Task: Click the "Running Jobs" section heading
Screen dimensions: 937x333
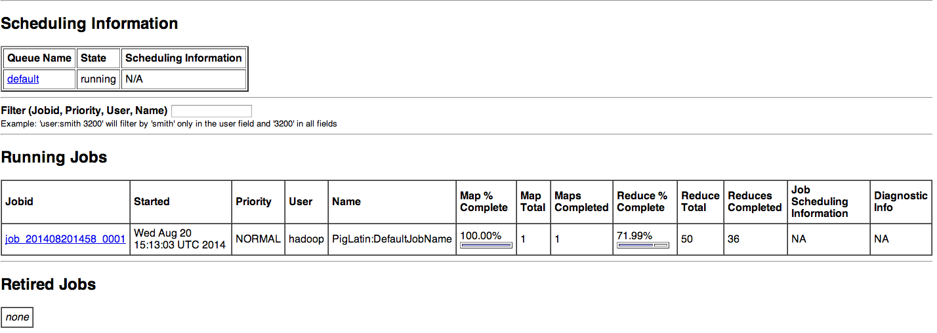Action: tap(54, 157)
